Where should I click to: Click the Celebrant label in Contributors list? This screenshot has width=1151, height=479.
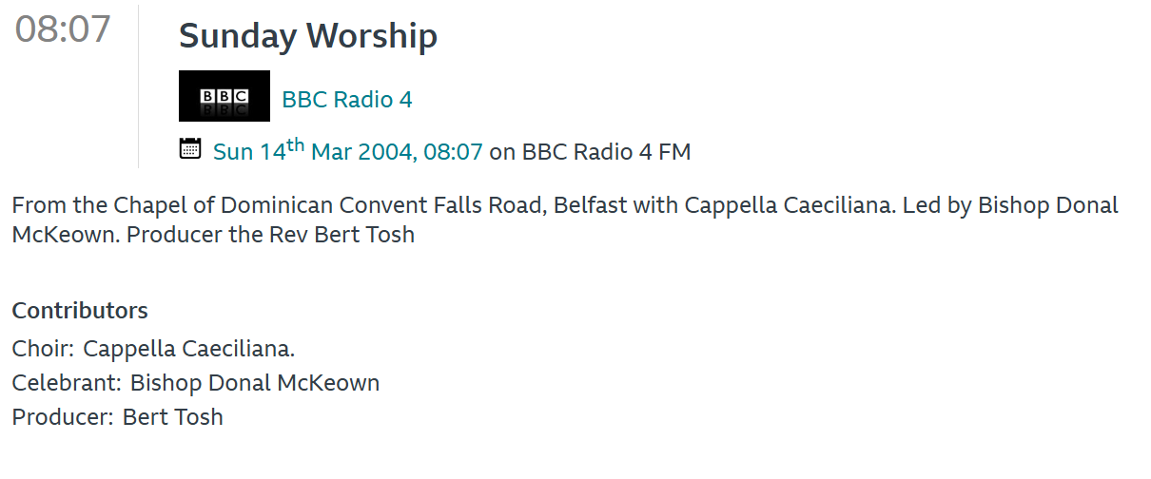(x=67, y=383)
